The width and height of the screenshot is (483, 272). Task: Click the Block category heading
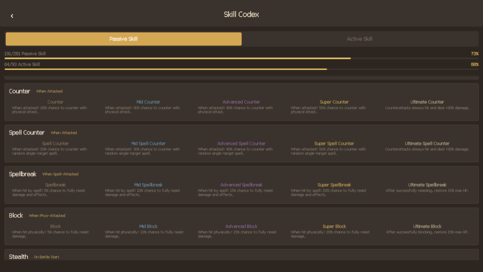click(x=16, y=216)
